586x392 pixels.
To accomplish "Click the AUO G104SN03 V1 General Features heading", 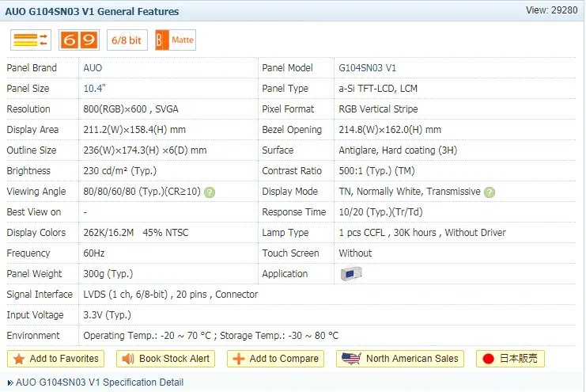I will pyautogui.click(x=92, y=12).
